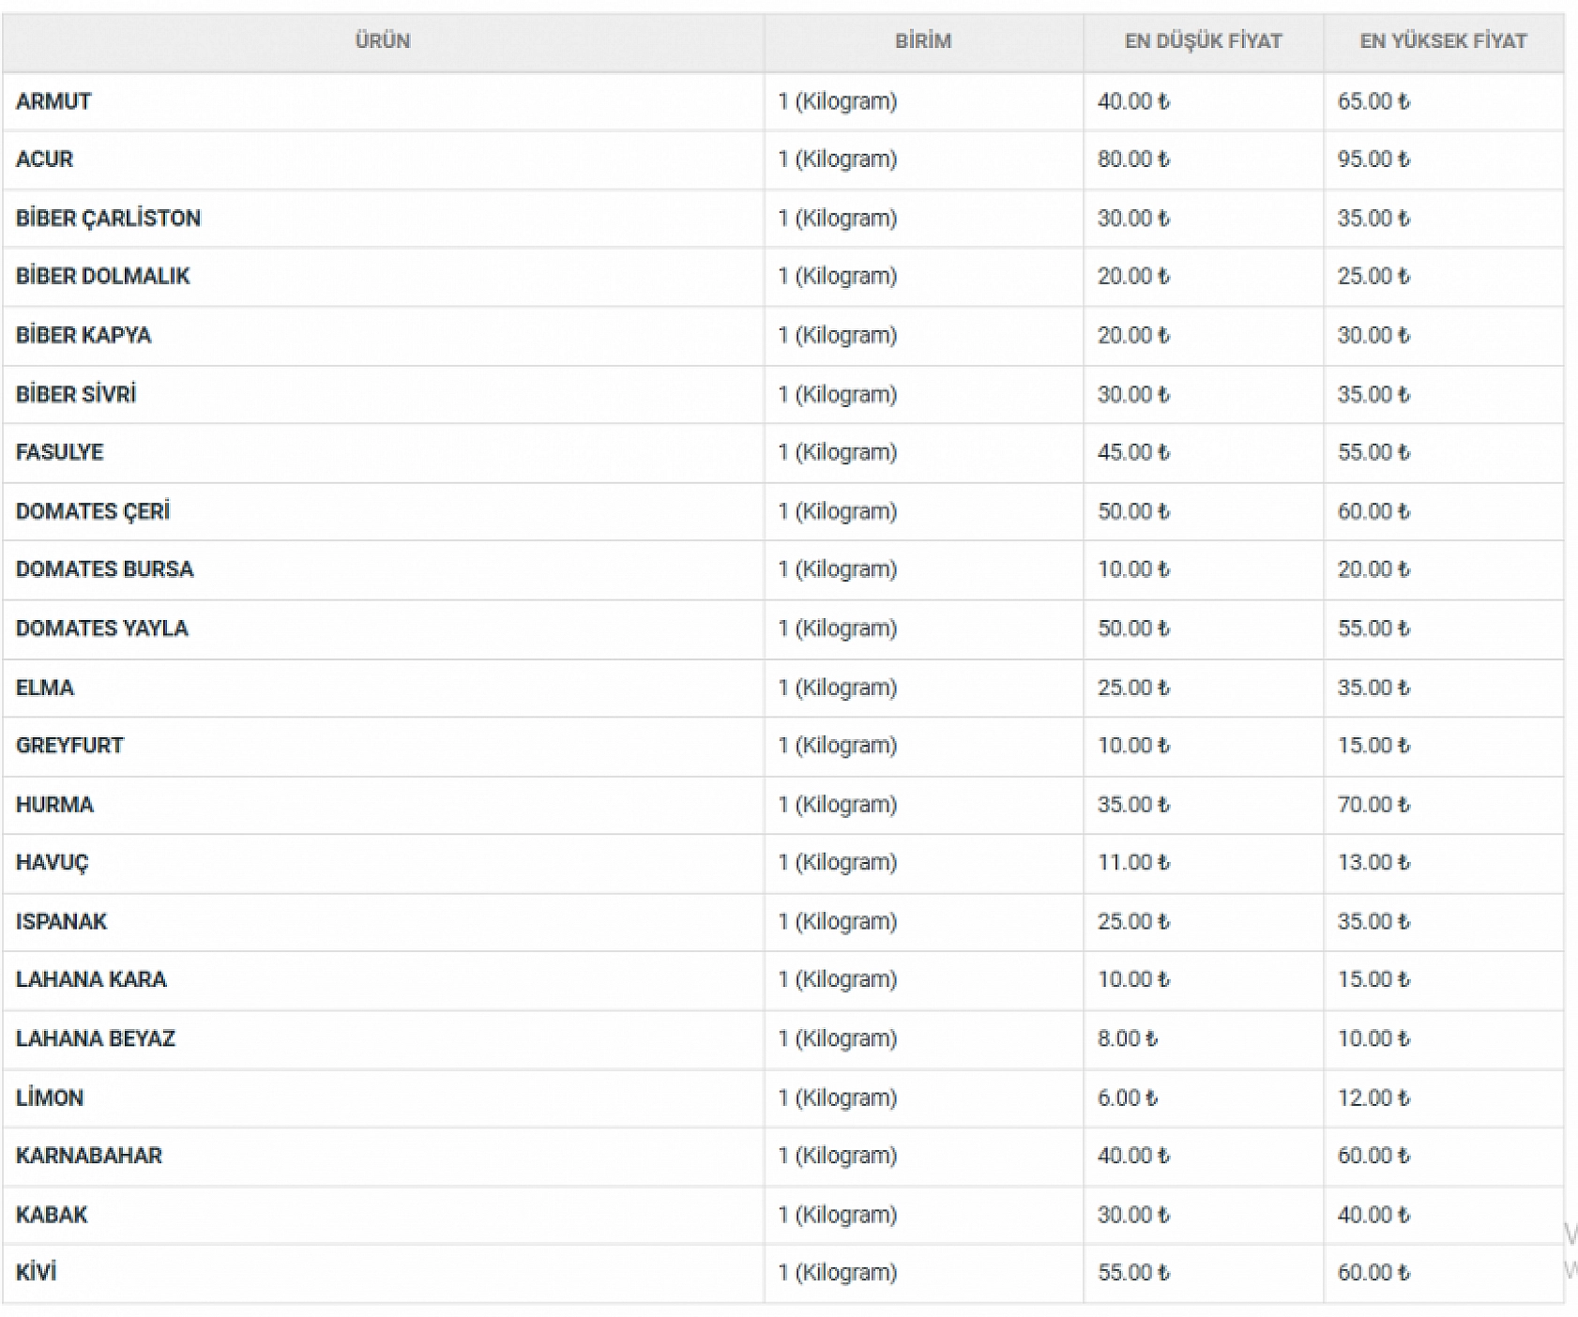Select the KARNABAHAR product name
The height and width of the screenshot is (1317, 1578).
[x=89, y=1156]
